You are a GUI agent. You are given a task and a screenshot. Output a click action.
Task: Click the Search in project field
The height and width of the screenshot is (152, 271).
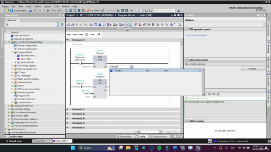click(164, 11)
